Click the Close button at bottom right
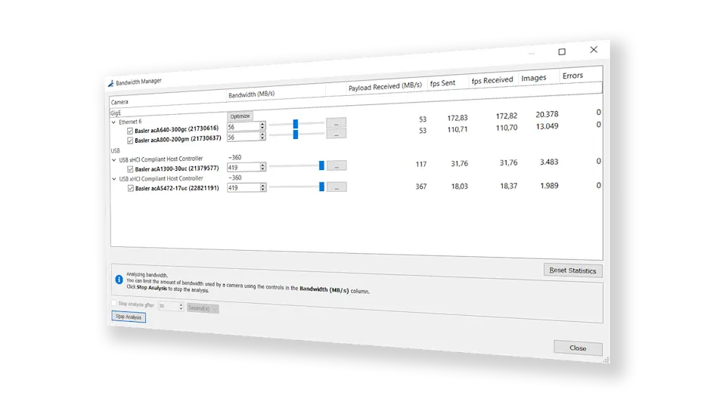Screen dimensions: 726x408 [578, 348]
